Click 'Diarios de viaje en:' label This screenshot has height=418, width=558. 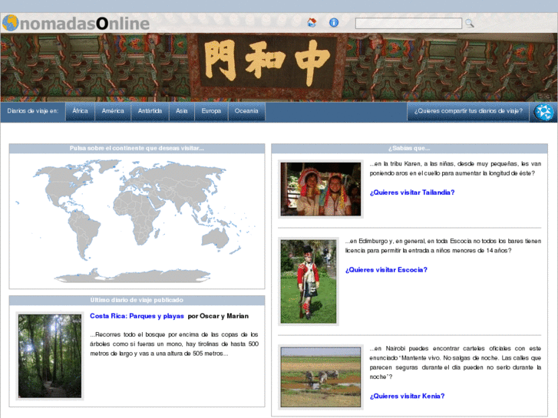(x=33, y=111)
